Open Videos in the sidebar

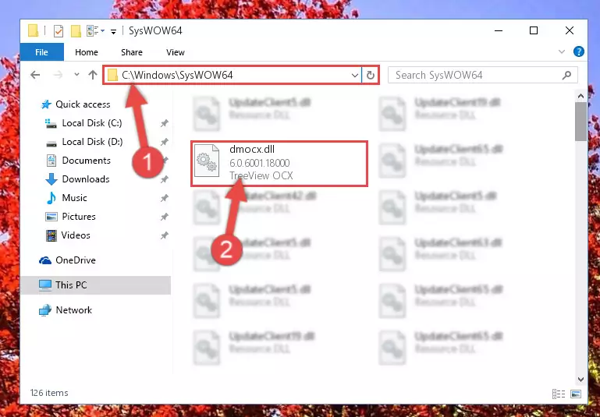[x=68, y=235]
